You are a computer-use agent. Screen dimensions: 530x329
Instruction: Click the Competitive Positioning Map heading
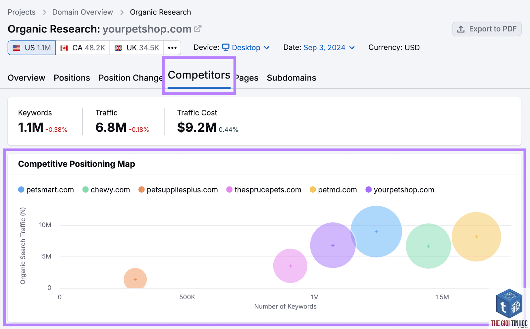(77, 164)
